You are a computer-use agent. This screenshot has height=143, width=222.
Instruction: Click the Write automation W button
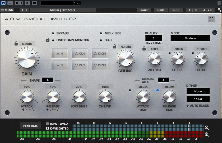pos(21,3)
